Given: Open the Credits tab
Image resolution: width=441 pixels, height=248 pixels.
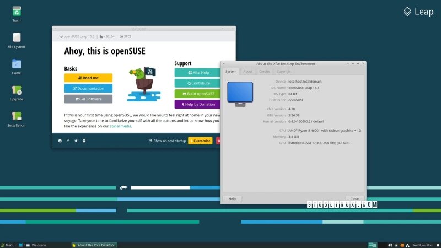Looking at the screenshot, I should tap(265, 72).
